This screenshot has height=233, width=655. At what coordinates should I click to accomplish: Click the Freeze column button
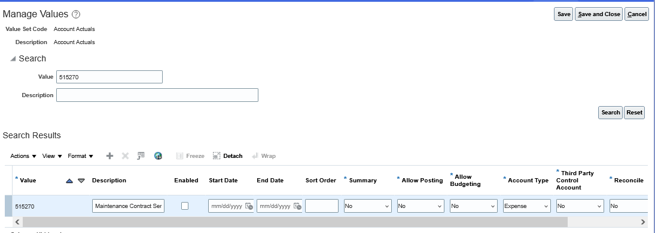[x=190, y=156]
